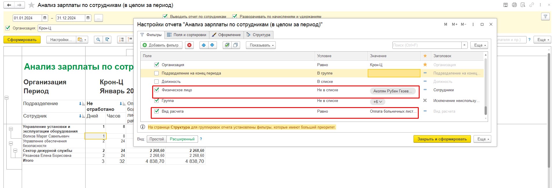Click the link icon in title bar
Screen dimensions: 553x188
tap(532, 5)
